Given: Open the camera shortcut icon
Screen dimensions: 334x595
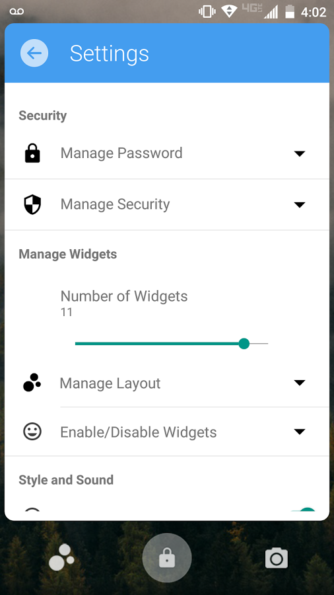Looking at the screenshot, I should [277, 558].
